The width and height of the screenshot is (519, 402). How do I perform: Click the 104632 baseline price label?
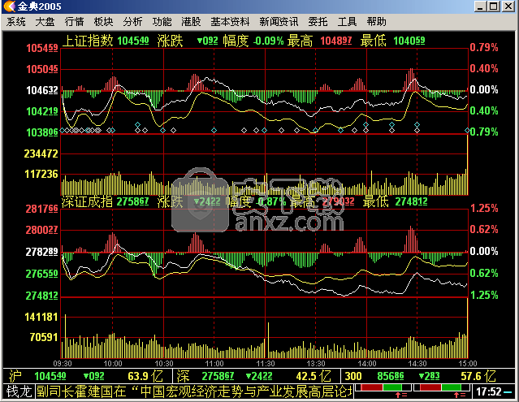(x=42, y=90)
